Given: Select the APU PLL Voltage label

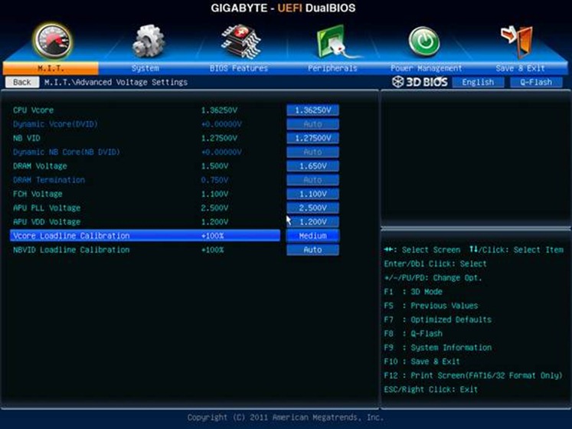Looking at the screenshot, I should (x=47, y=208).
